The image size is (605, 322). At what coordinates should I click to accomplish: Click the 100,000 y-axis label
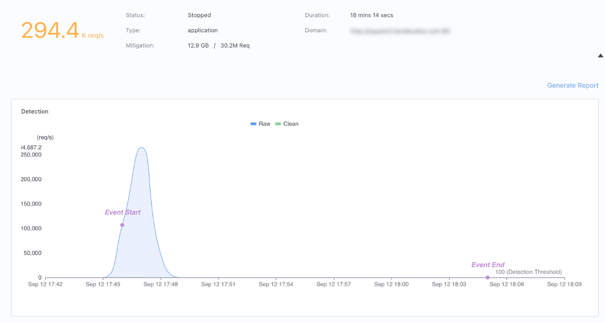[x=31, y=229]
